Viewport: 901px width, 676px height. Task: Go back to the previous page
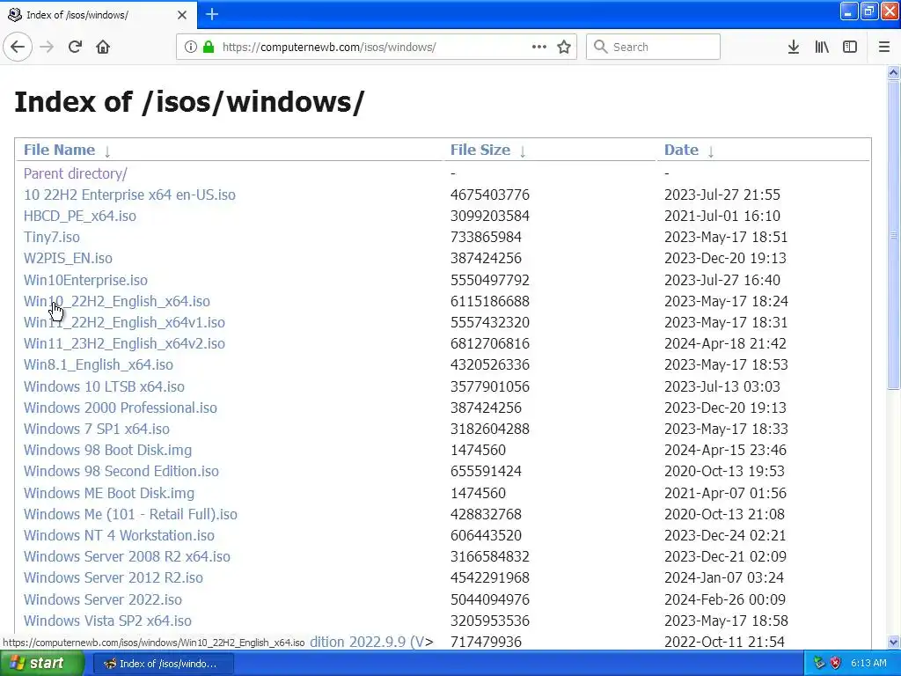pos(18,47)
